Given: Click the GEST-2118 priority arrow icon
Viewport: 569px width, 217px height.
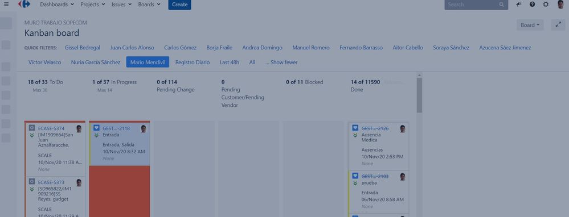Looking at the screenshot, I should tap(96, 136).
